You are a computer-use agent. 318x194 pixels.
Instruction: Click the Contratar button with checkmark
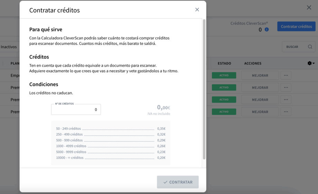point(178,182)
